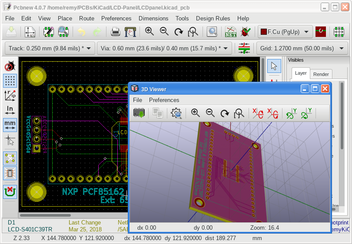The height and width of the screenshot is (244, 352).
Task: Click red layer pair selection icon
Action: [x=321, y=32]
